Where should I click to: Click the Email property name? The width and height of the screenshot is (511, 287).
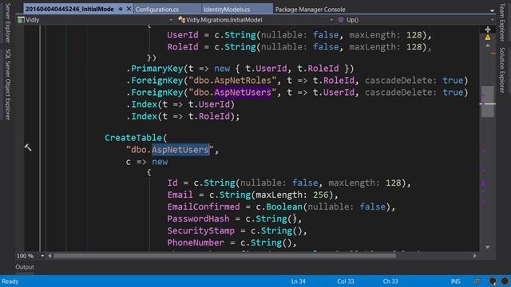[x=180, y=195]
